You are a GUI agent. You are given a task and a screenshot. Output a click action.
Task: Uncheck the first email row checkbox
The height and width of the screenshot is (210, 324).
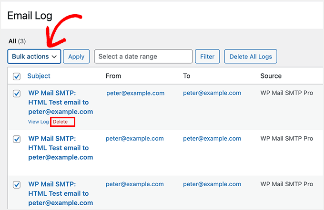coord(17,94)
